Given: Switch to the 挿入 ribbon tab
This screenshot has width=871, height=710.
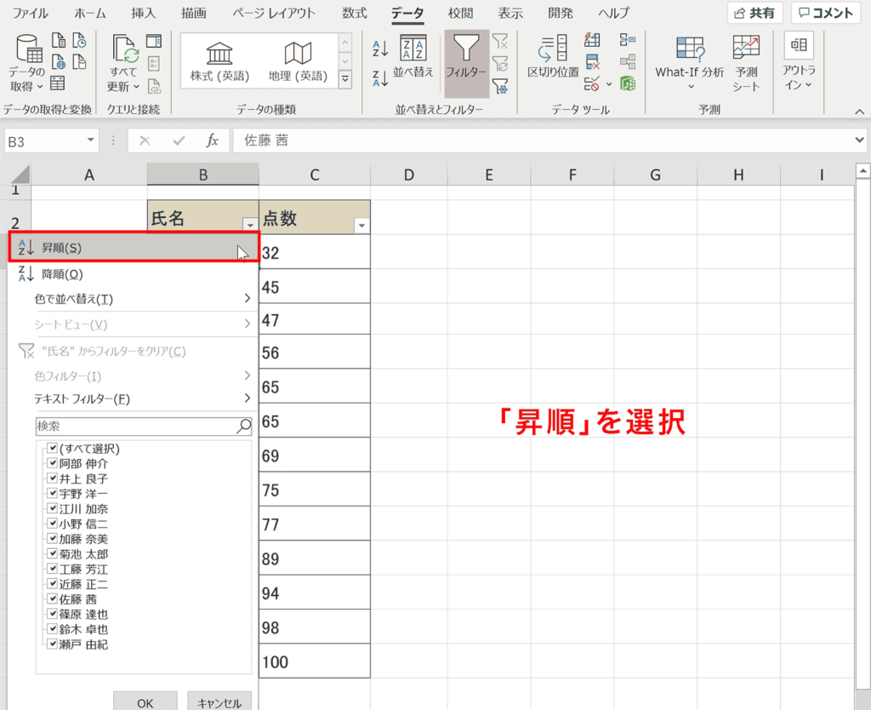Looking at the screenshot, I should point(144,13).
